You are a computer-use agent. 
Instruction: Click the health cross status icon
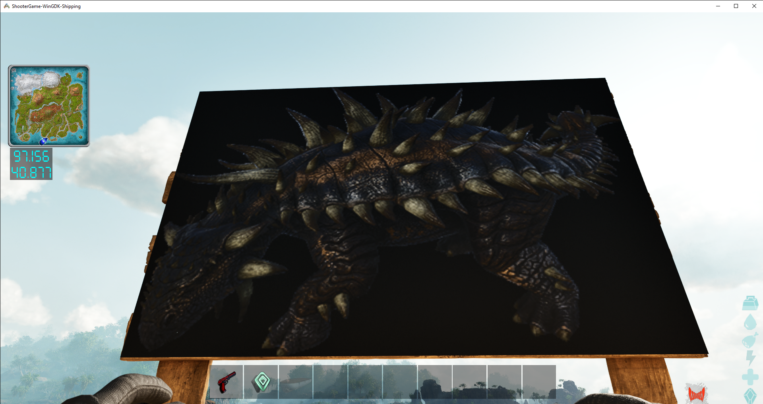[750, 377]
